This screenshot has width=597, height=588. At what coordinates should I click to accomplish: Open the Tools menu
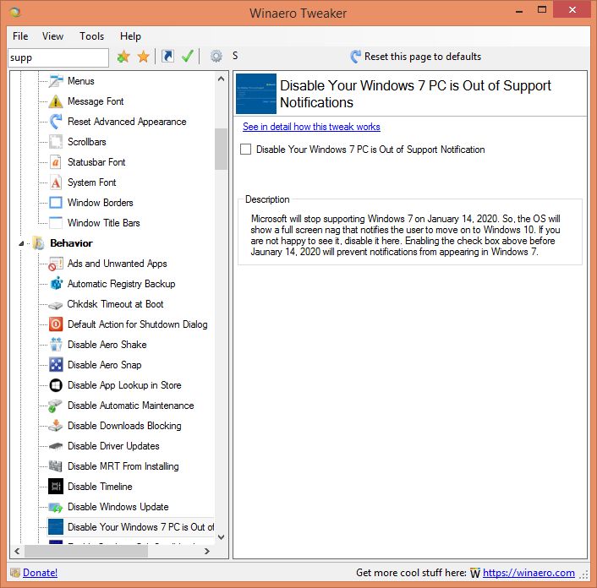92,36
